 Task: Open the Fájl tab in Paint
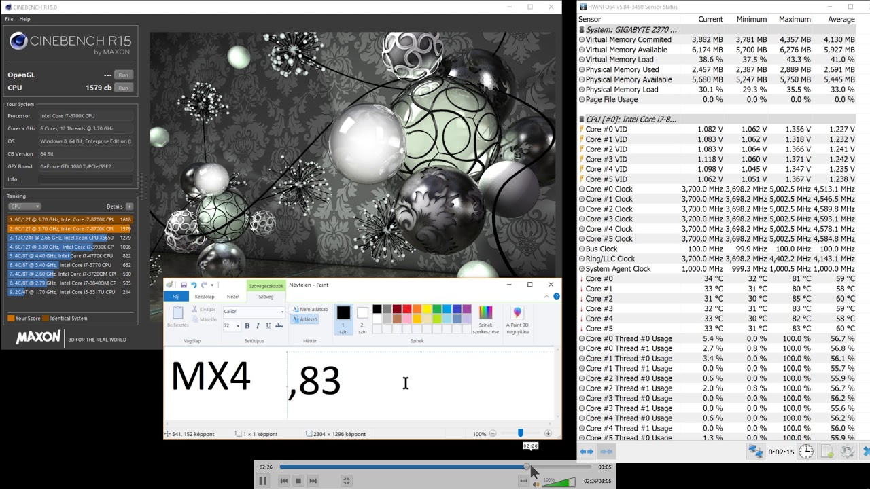[x=176, y=297]
